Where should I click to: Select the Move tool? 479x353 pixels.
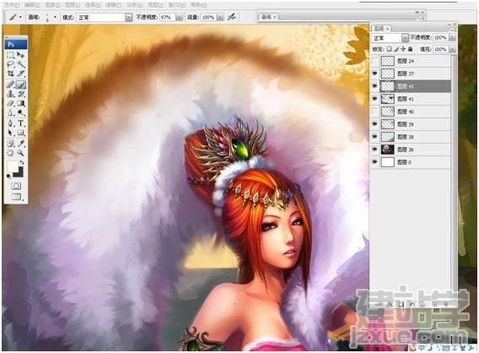coord(20,55)
